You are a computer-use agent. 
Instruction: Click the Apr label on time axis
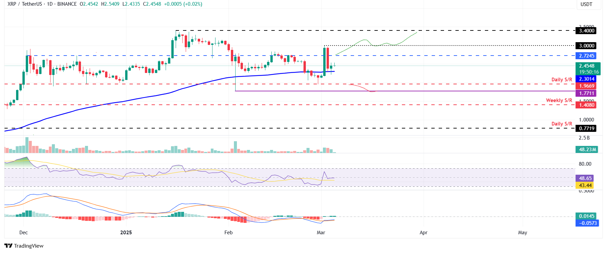pyautogui.click(x=423, y=233)
